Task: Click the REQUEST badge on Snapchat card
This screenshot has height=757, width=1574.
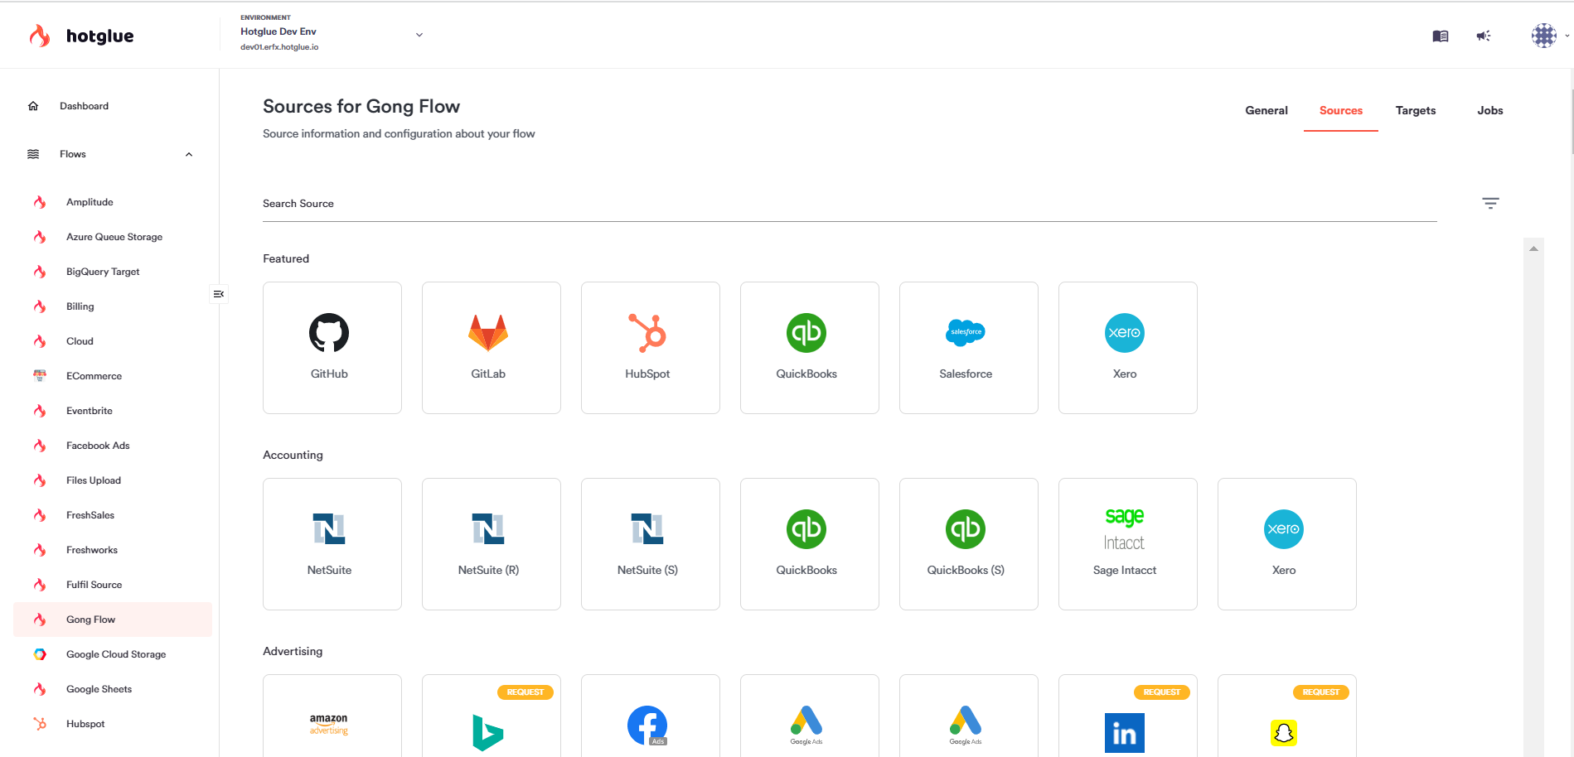Action: 1320,692
